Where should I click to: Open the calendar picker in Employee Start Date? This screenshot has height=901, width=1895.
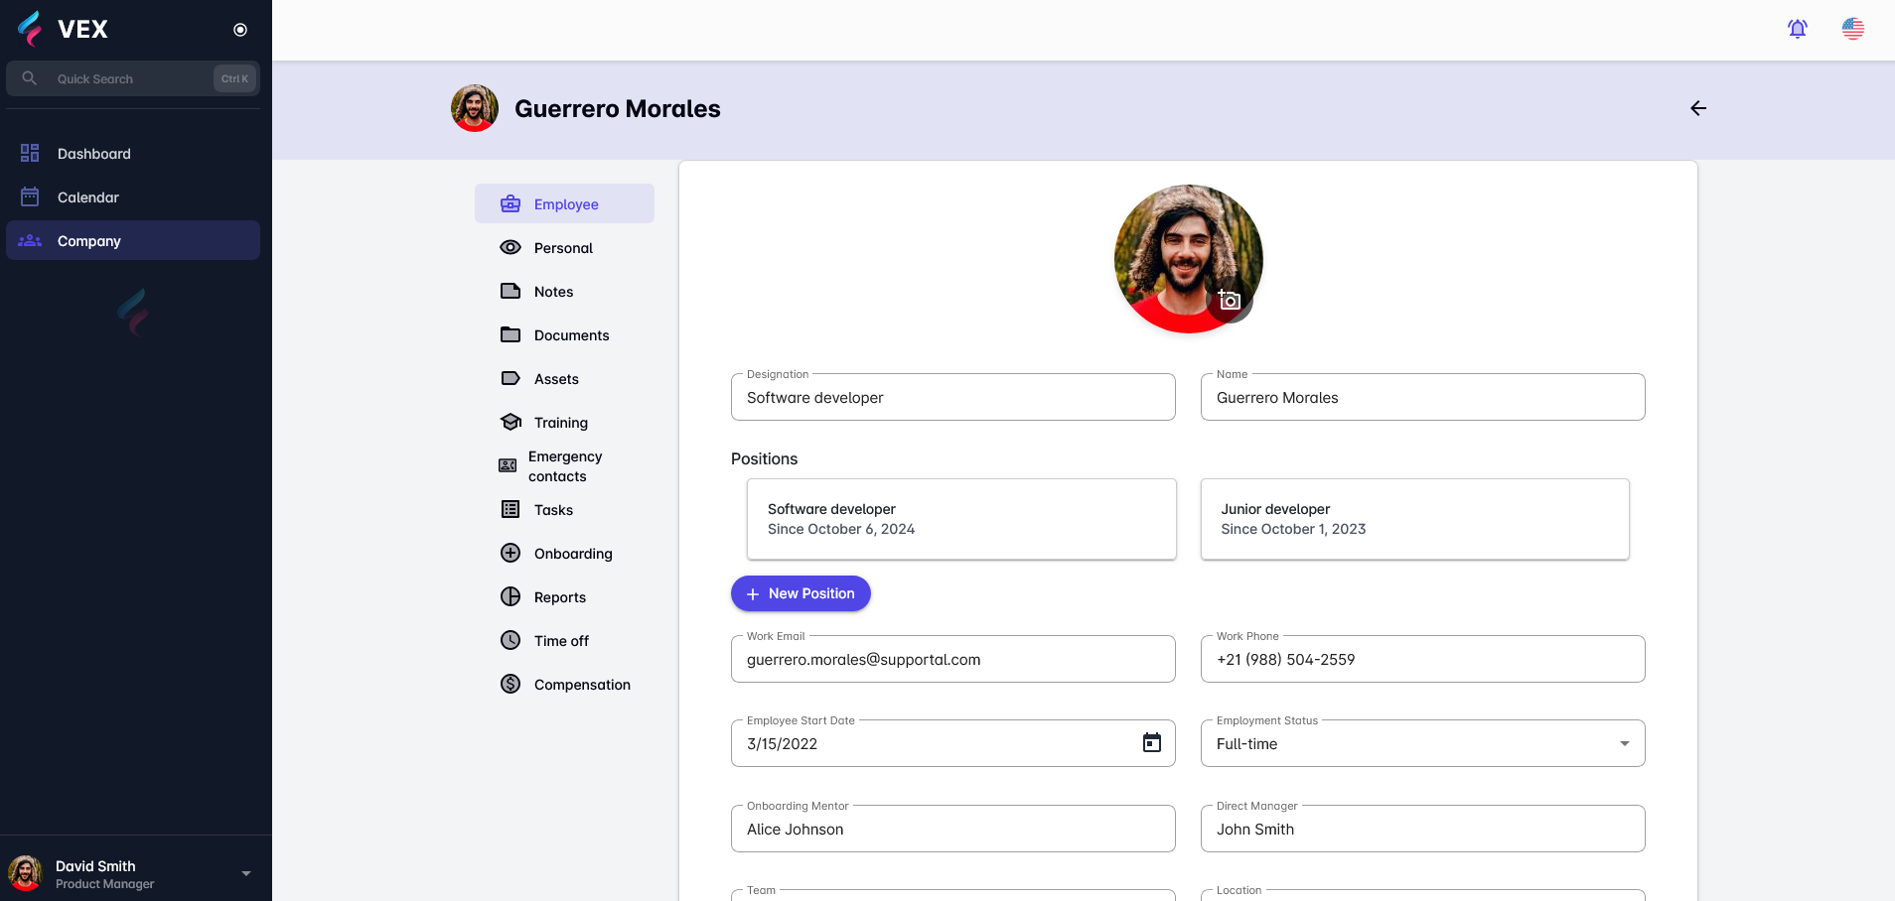pos(1153,742)
